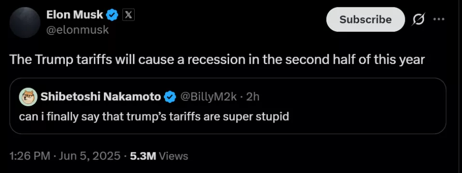
Task: Click quoted text about tariffs being stupid
Action: [x=154, y=116]
